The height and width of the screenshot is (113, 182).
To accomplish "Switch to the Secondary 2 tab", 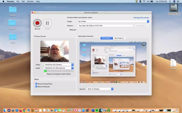I will pos(119,38).
